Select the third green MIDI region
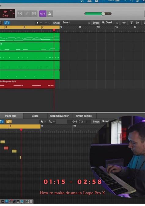 tap(30, 56)
